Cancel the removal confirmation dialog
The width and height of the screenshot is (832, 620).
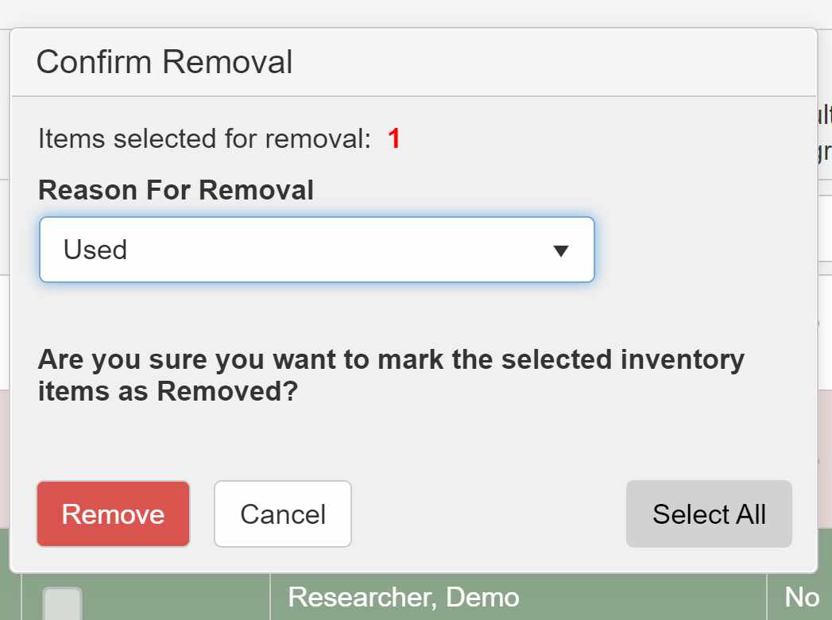coord(283,514)
